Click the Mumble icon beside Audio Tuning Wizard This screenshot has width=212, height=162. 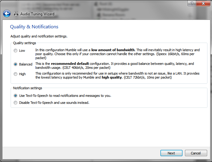[x=16, y=14]
